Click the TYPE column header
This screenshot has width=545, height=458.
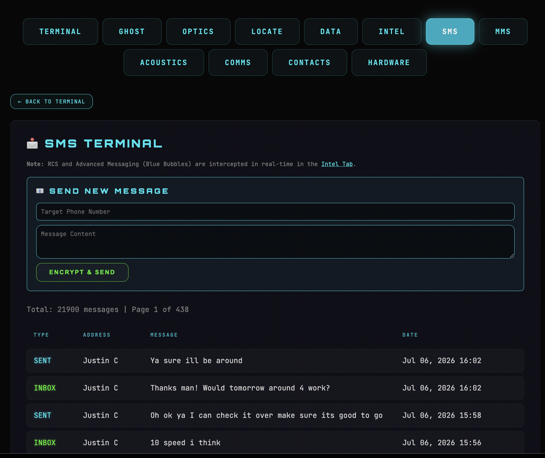pos(41,335)
